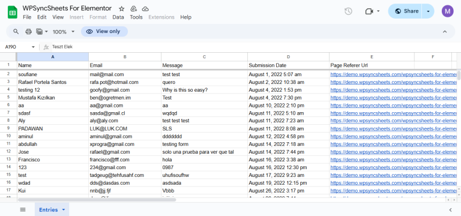Click the View only button
Image resolution: width=461 pixels, height=216 pixels.
pyautogui.click(x=104, y=31)
